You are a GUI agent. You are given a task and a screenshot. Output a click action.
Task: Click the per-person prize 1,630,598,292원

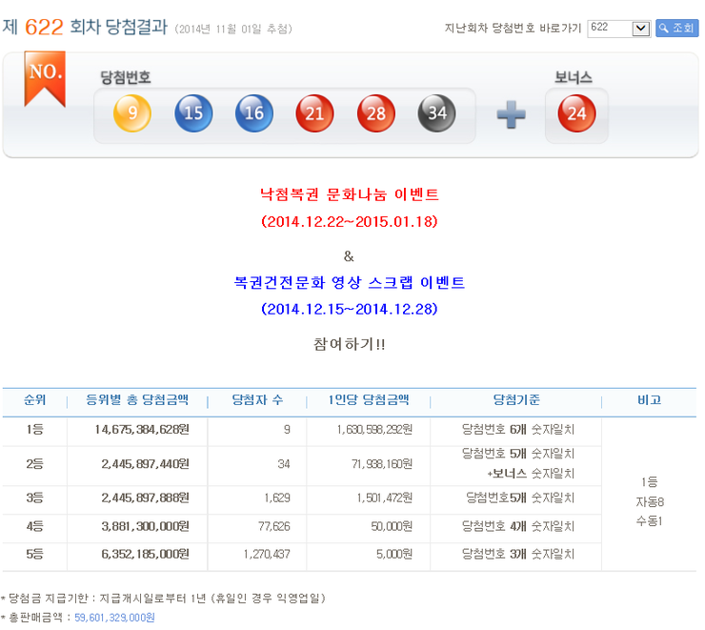[x=374, y=430]
